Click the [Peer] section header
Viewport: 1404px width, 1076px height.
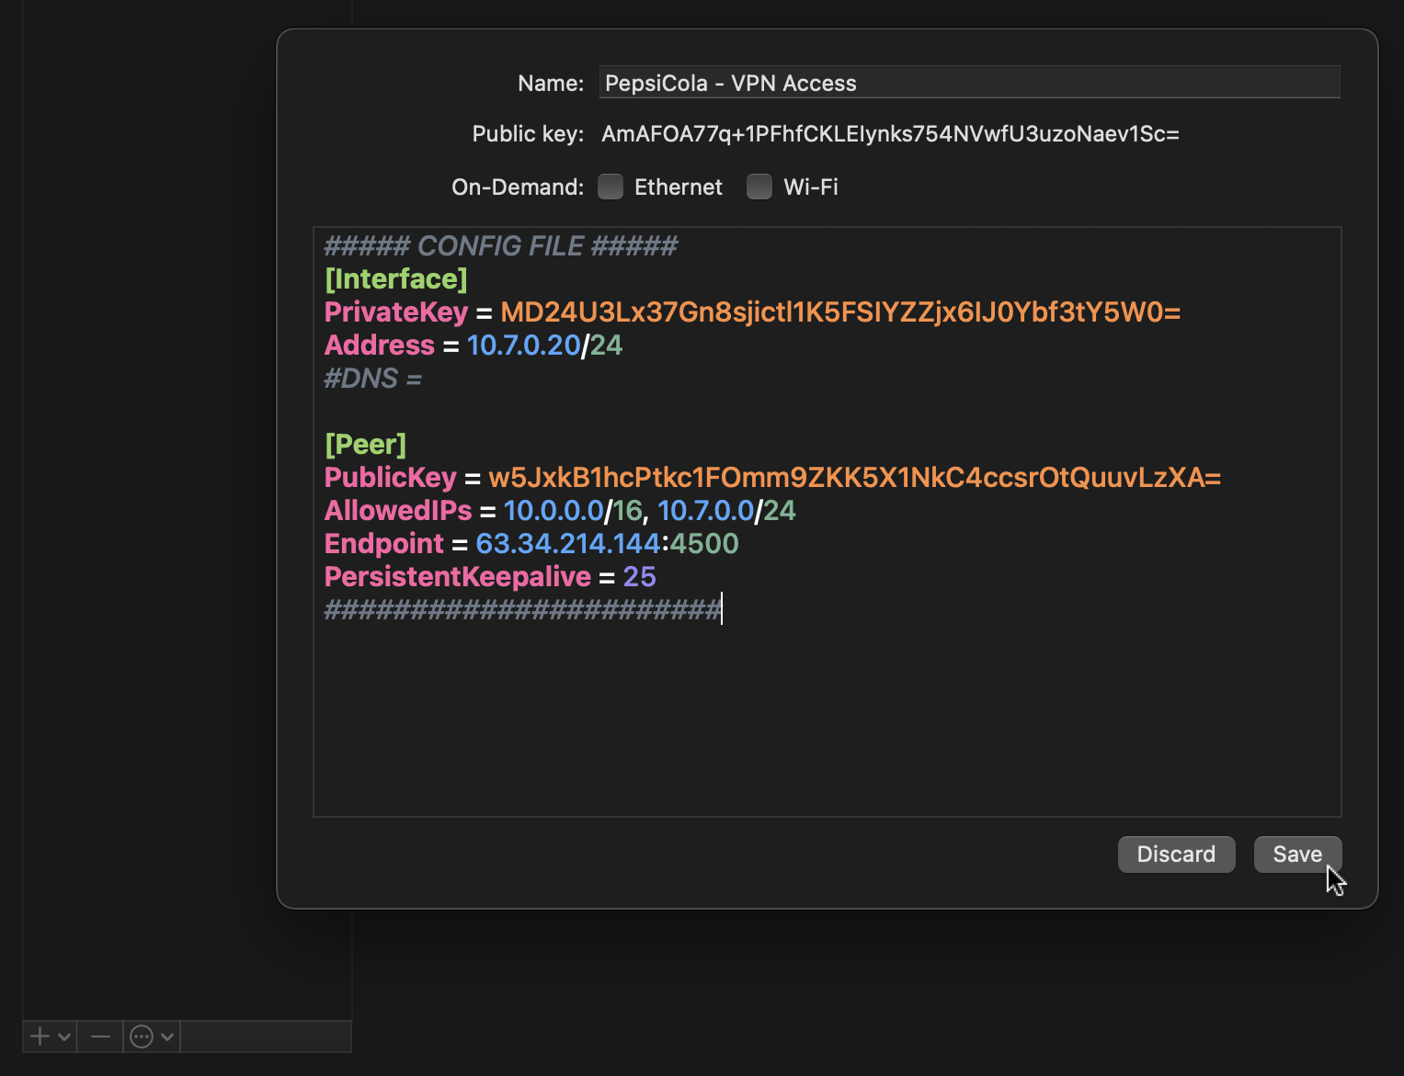365,445
